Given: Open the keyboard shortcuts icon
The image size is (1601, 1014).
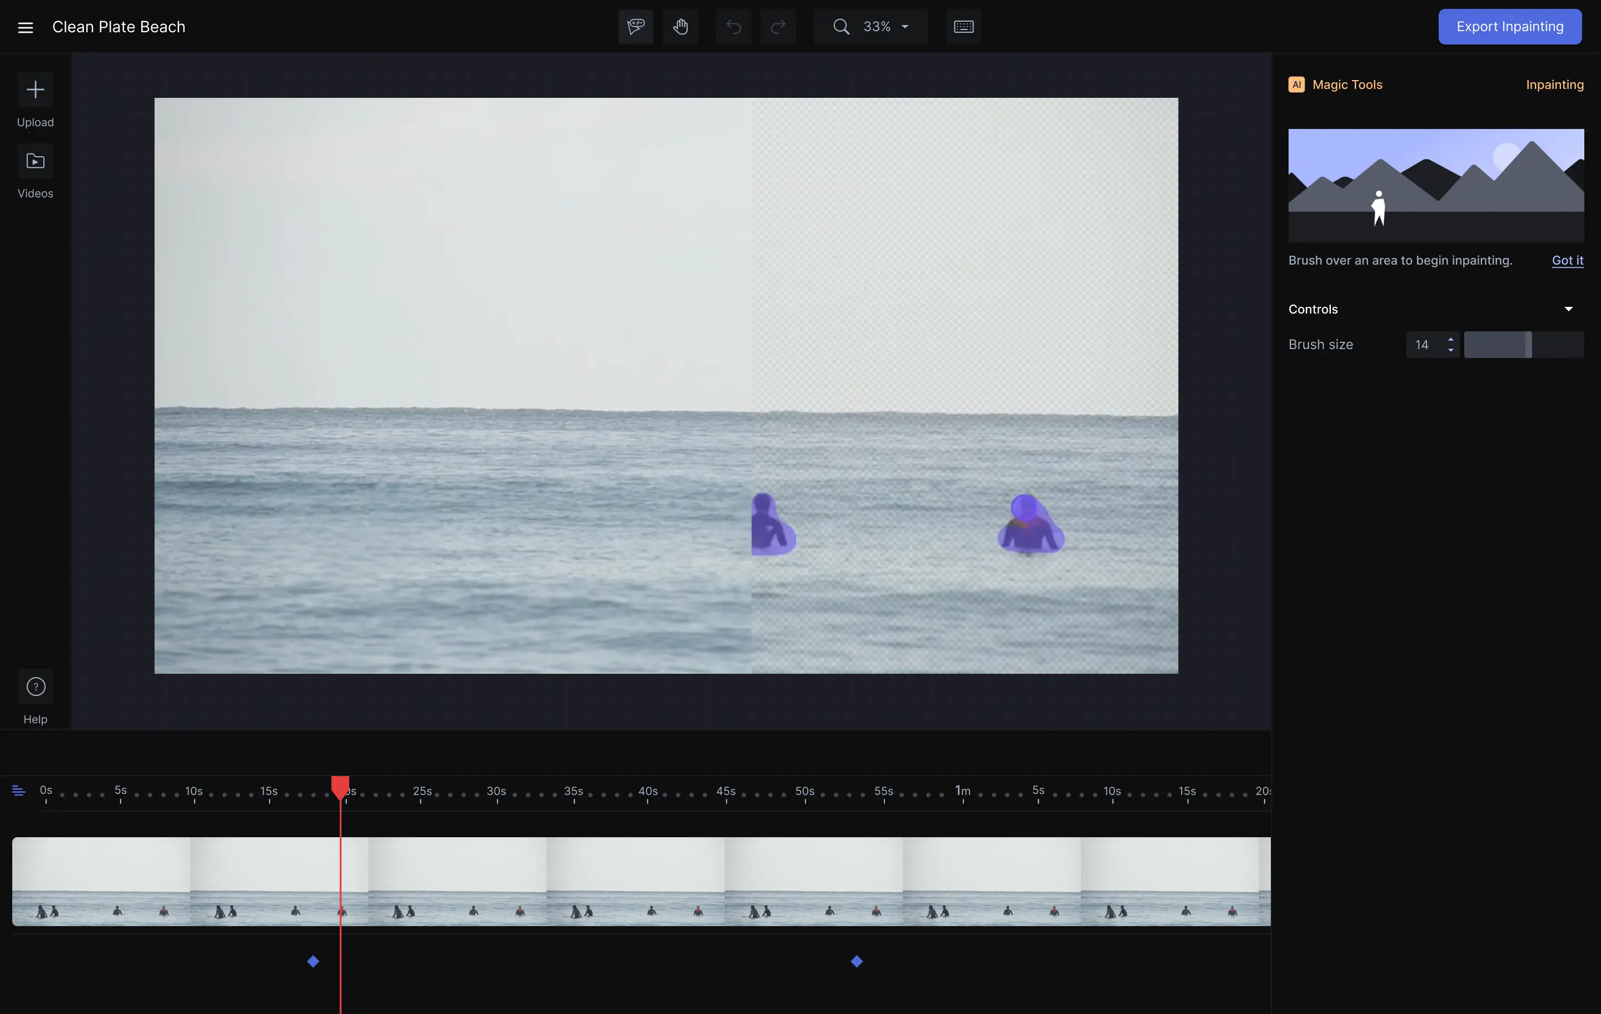Looking at the screenshot, I should coord(963,27).
